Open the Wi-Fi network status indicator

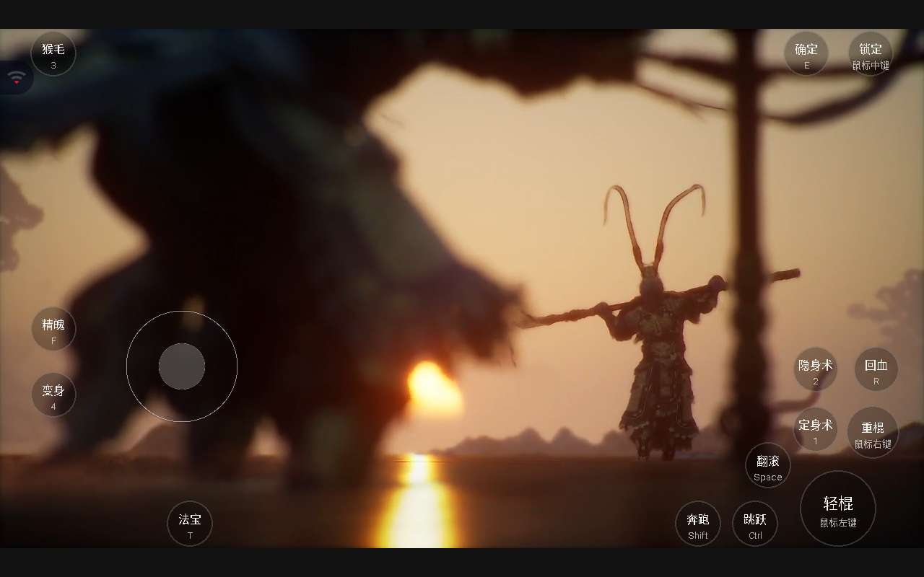[x=17, y=77]
